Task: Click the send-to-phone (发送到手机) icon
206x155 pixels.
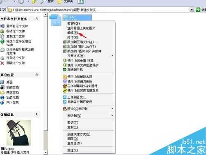Action: point(65,70)
